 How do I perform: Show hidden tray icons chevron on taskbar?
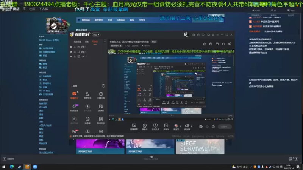tap(251, 167)
